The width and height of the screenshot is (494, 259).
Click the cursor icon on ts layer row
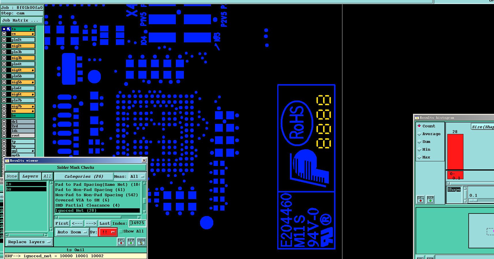[x=9, y=29]
